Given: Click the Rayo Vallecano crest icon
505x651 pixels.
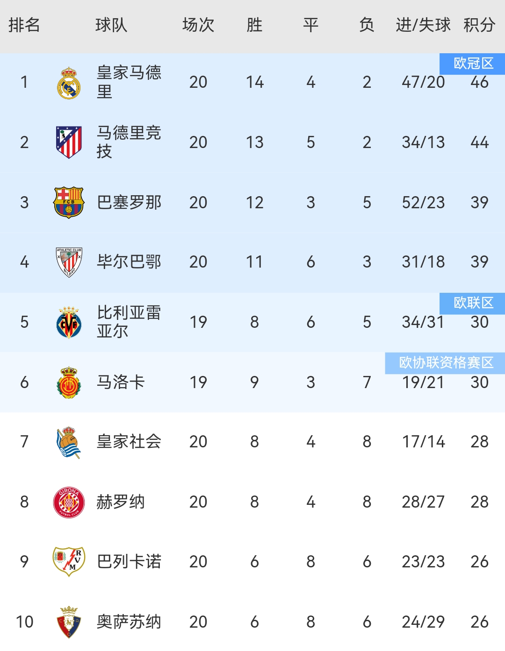Looking at the screenshot, I should (x=69, y=561).
